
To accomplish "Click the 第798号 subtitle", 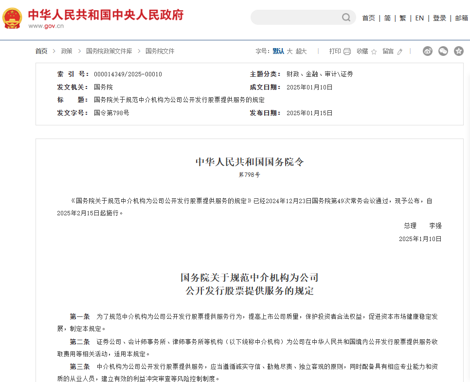I will point(250,174).
